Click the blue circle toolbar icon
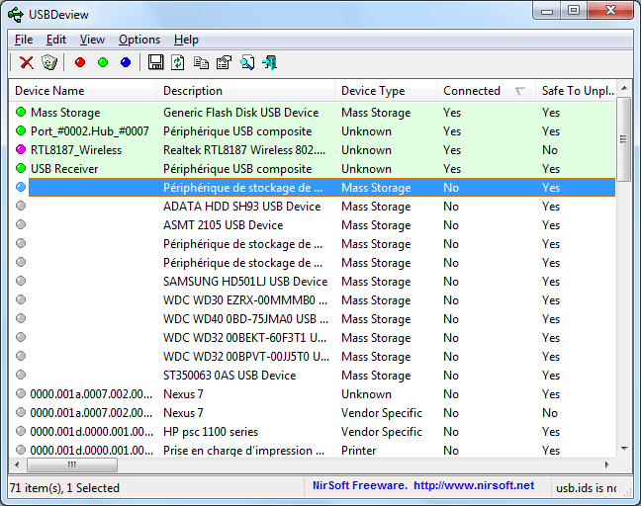 point(126,62)
